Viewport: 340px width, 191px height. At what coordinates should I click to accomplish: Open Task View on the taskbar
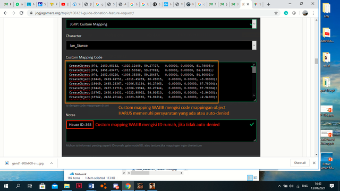pos(30,186)
